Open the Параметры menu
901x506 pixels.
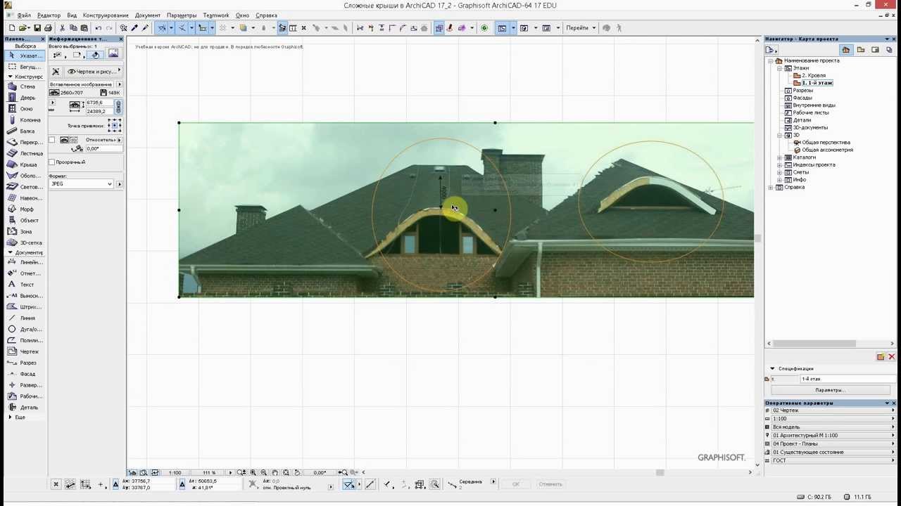182,15
